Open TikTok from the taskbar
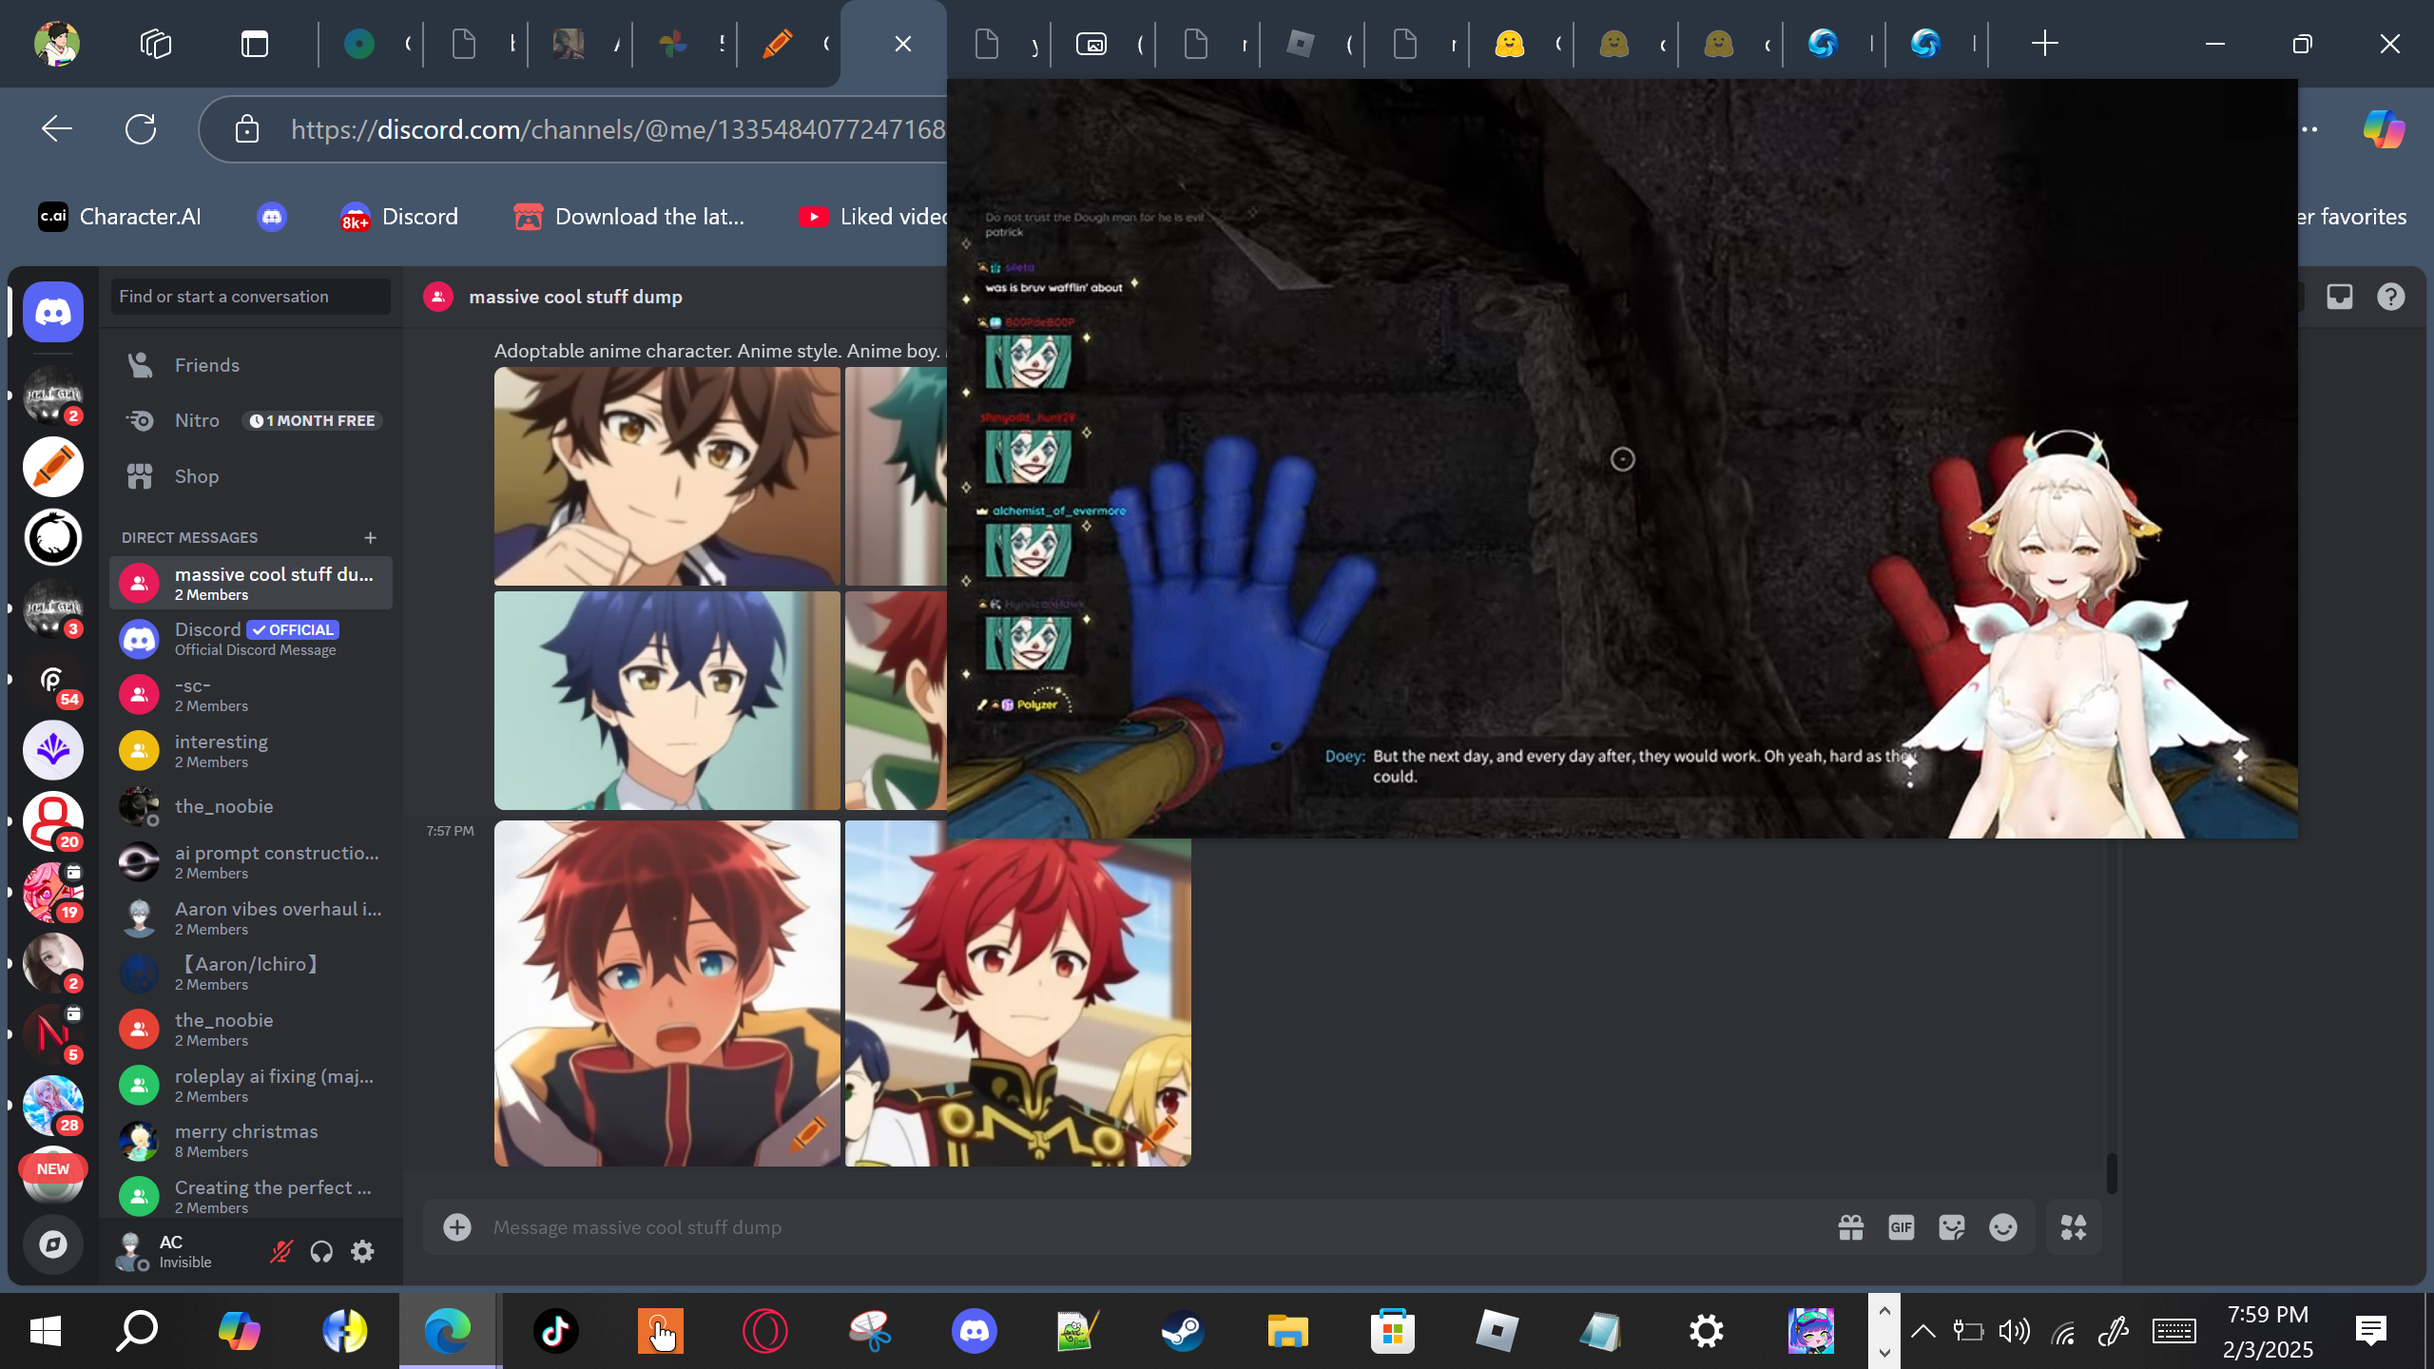 (556, 1331)
